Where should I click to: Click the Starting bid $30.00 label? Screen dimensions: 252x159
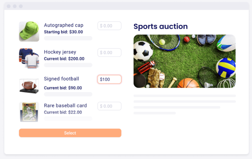(x=63, y=32)
